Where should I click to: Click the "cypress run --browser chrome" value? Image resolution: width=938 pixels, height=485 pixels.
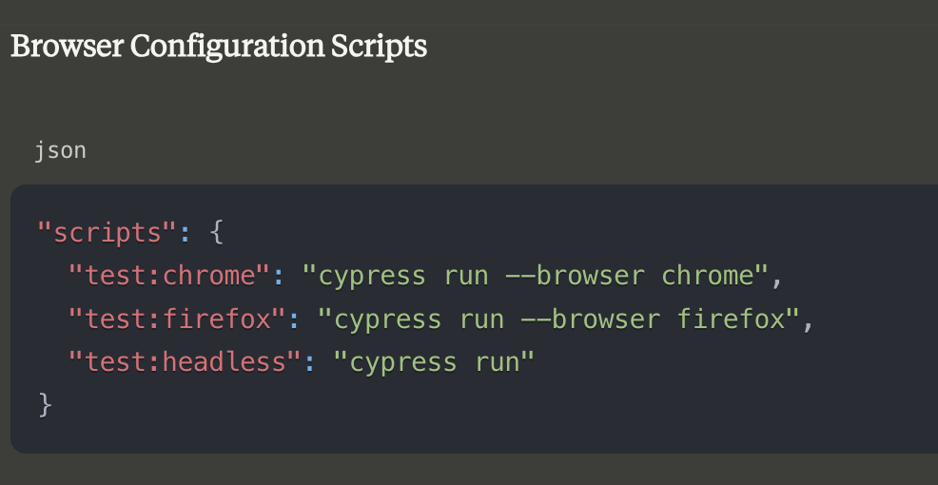(x=536, y=276)
